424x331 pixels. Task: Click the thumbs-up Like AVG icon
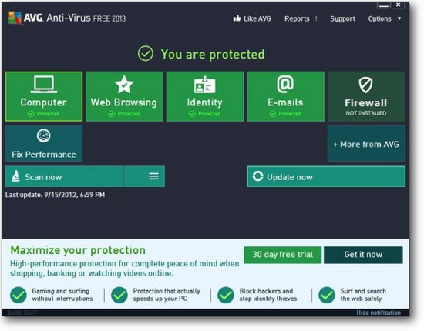(x=237, y=18)
